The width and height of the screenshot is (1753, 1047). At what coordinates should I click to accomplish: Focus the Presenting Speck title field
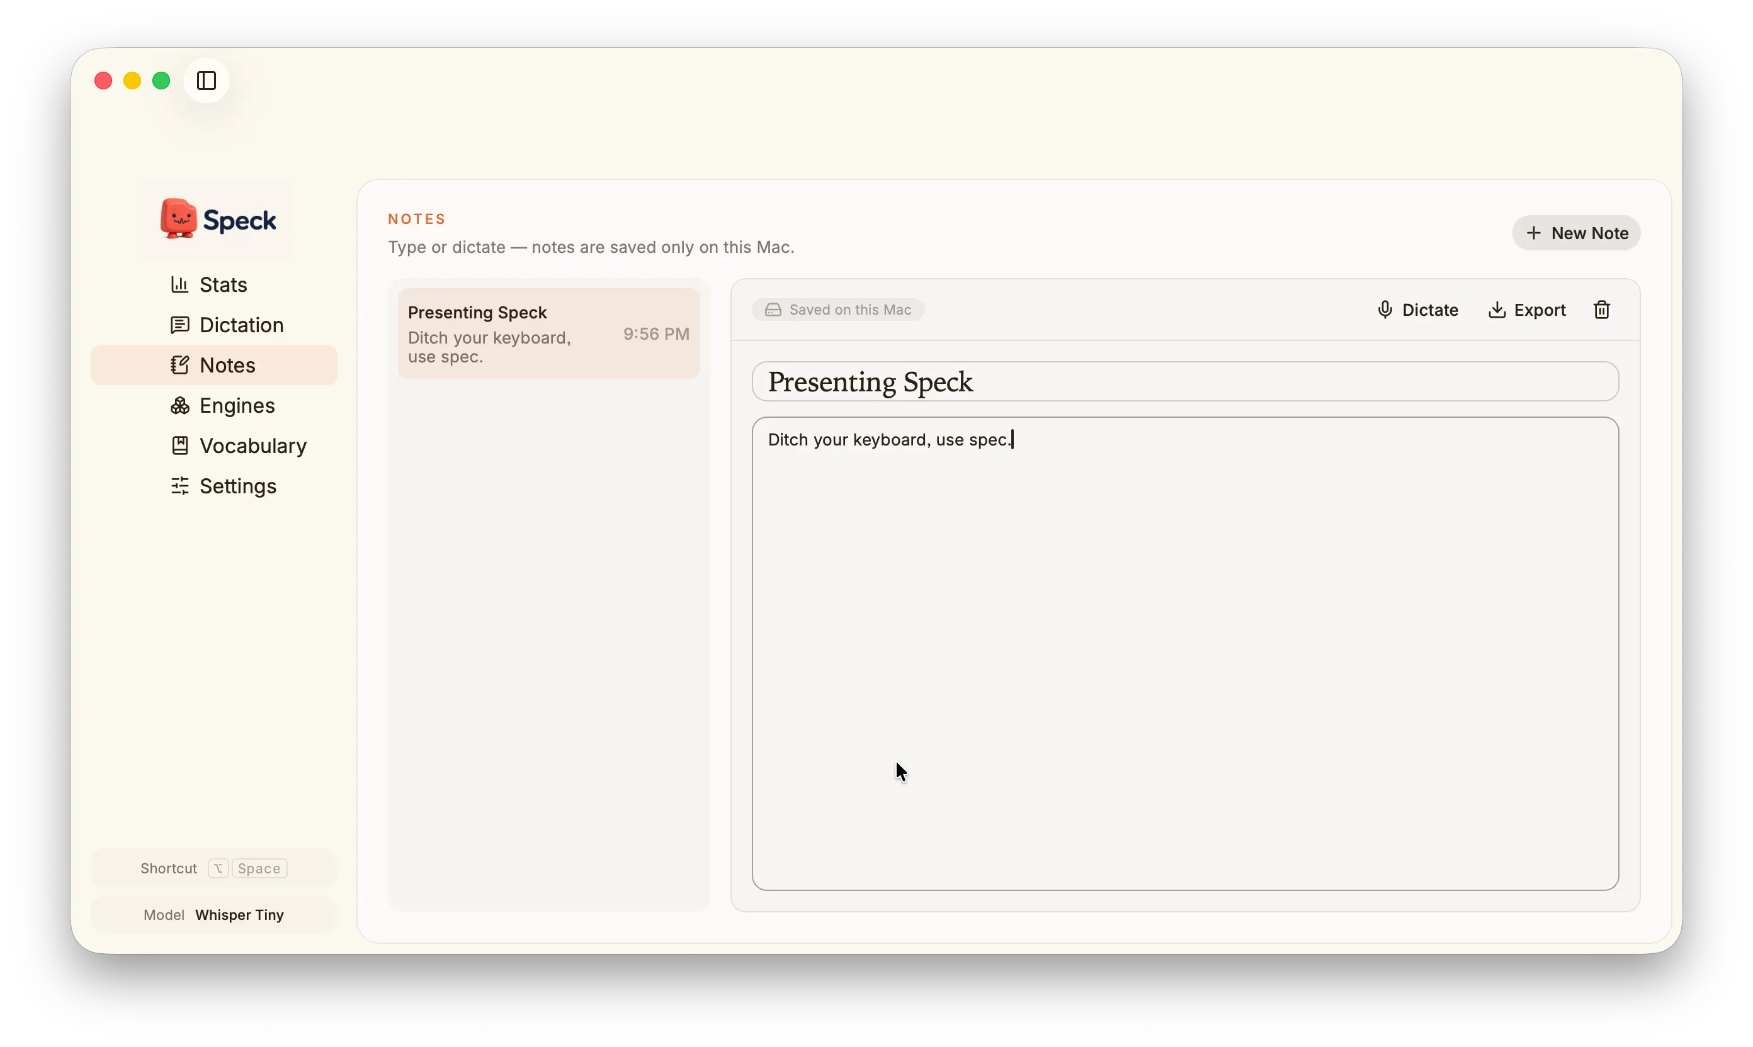pos(1184,382)
